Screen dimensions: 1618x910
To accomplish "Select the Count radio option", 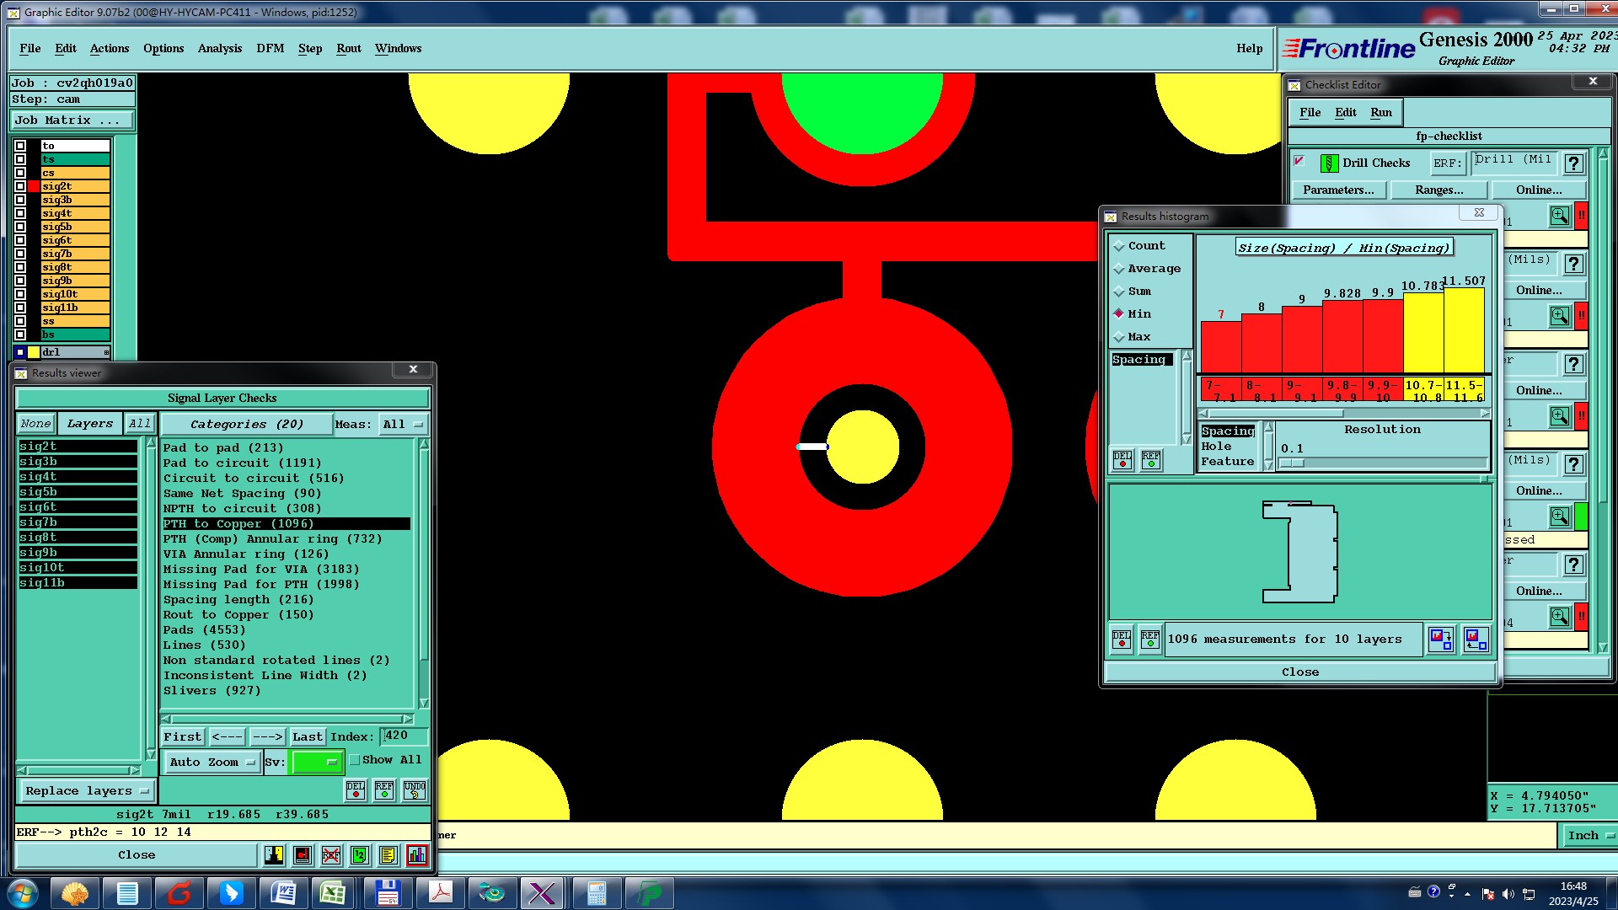I will click(x=1119, y=246).
